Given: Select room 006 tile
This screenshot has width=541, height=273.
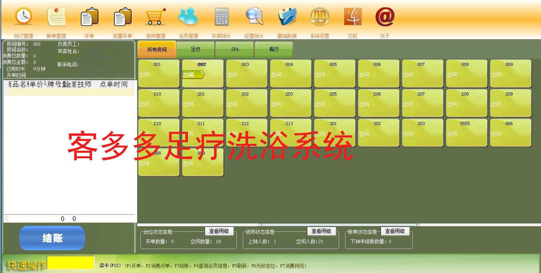Looking at the screenshot, I should pos(379,74).
